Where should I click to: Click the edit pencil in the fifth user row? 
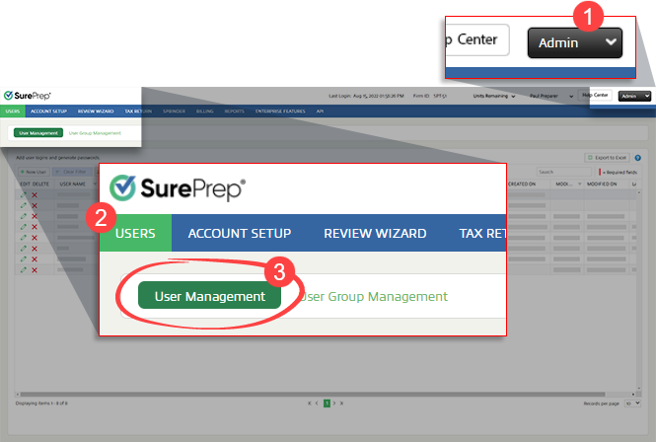coord(24,238)
